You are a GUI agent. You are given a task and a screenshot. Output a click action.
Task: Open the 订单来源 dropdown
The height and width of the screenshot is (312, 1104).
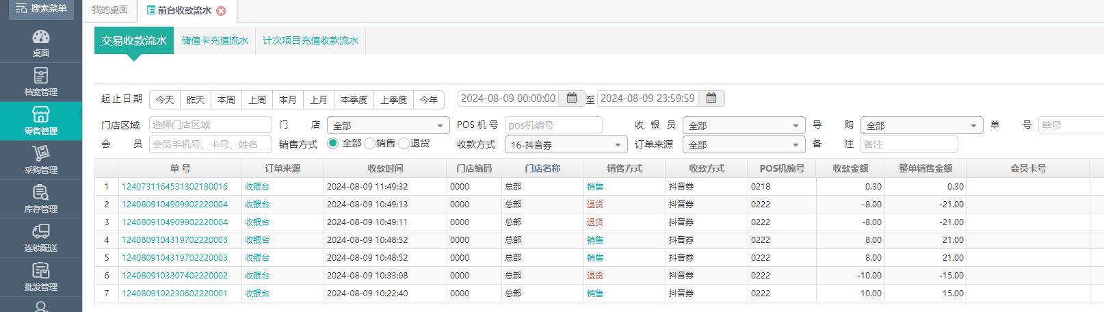(744, 144)
